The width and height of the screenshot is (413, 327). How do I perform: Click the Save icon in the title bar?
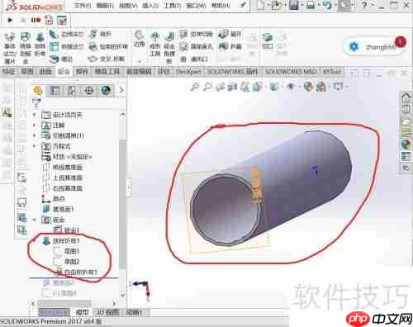click(x=294, y=5)
